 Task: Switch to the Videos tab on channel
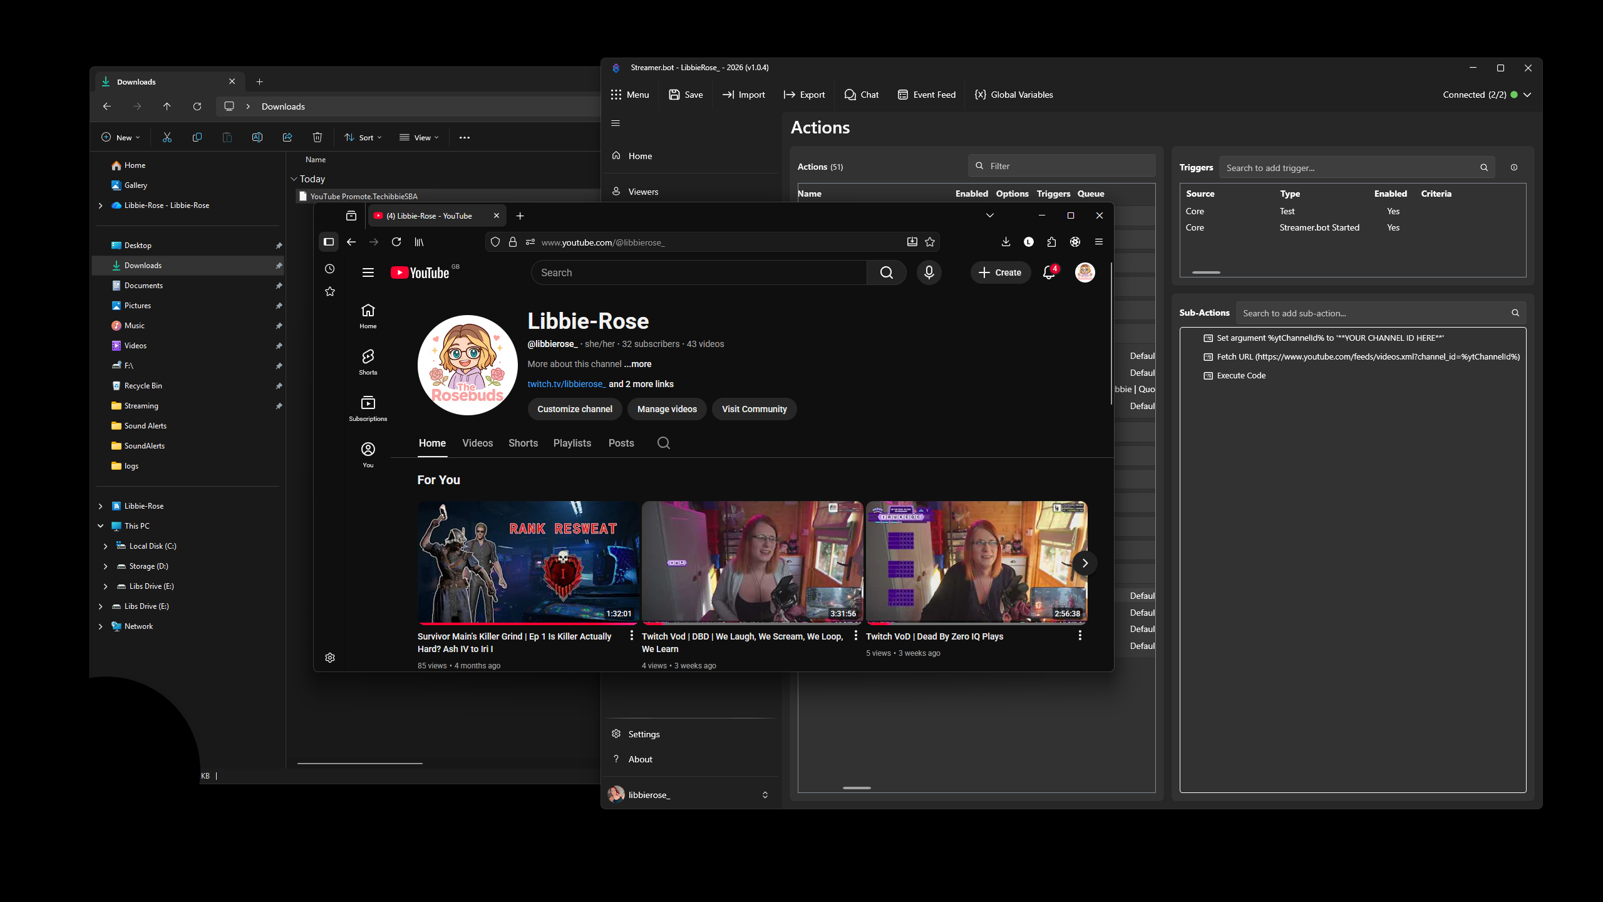[478, 443]
